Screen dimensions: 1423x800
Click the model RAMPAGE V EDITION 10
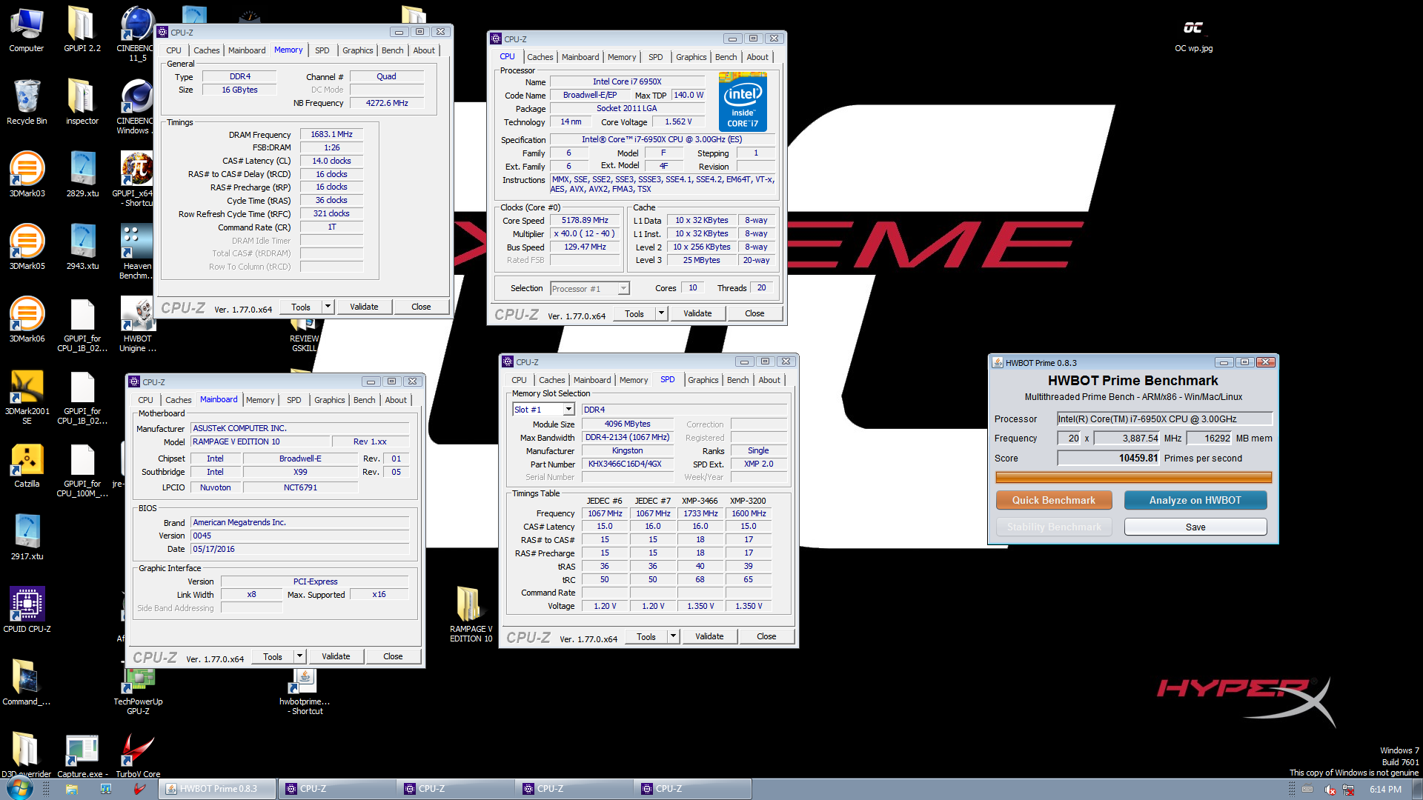tap(260, 441)
